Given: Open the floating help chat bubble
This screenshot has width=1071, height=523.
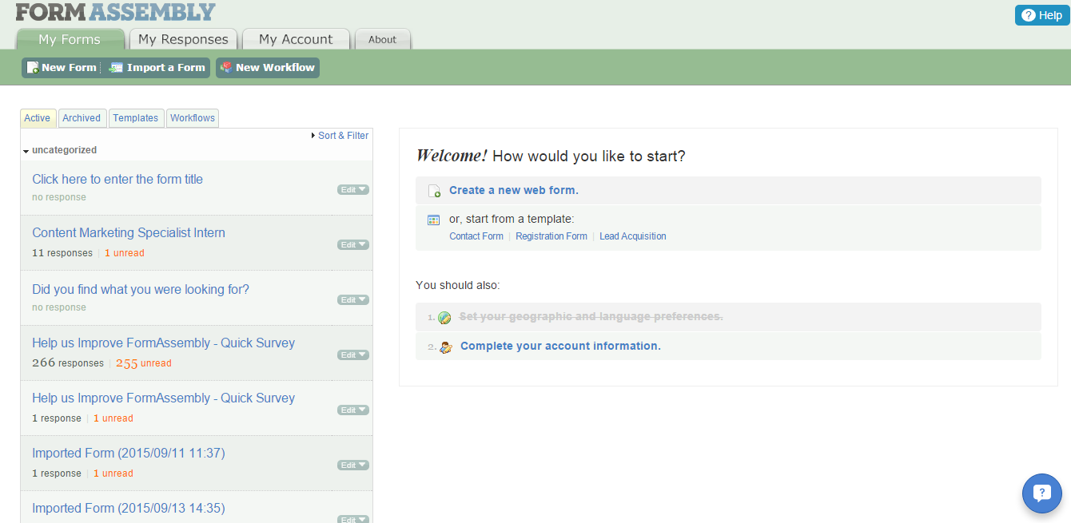Looking at the screenshot, I should coord(1042,493).
